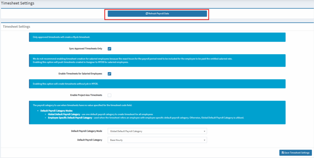Tick the Enable Project-less Timesheets checkbox
This screenshot has height=158, width=314.
point(109,95)
